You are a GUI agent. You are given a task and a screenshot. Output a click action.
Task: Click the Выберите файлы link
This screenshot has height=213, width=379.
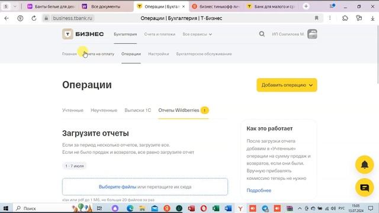(x=117, y=187)
